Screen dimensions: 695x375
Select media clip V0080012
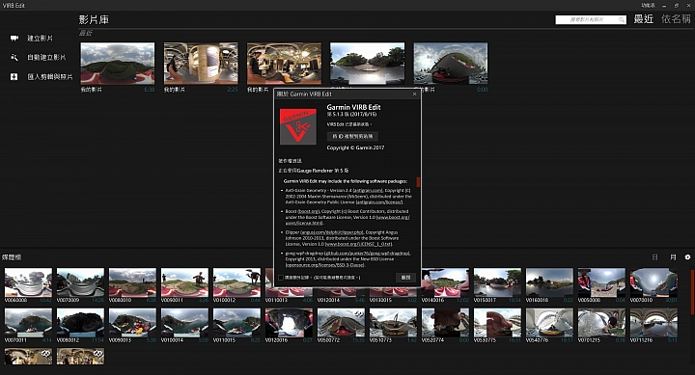(x=80, y=323)
